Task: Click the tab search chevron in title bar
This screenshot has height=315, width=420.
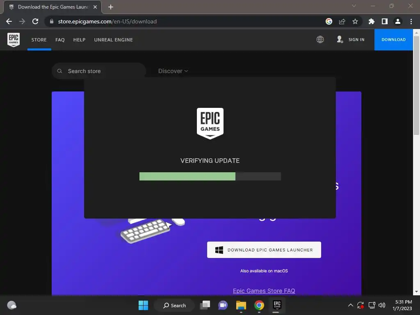Action: 354,6
